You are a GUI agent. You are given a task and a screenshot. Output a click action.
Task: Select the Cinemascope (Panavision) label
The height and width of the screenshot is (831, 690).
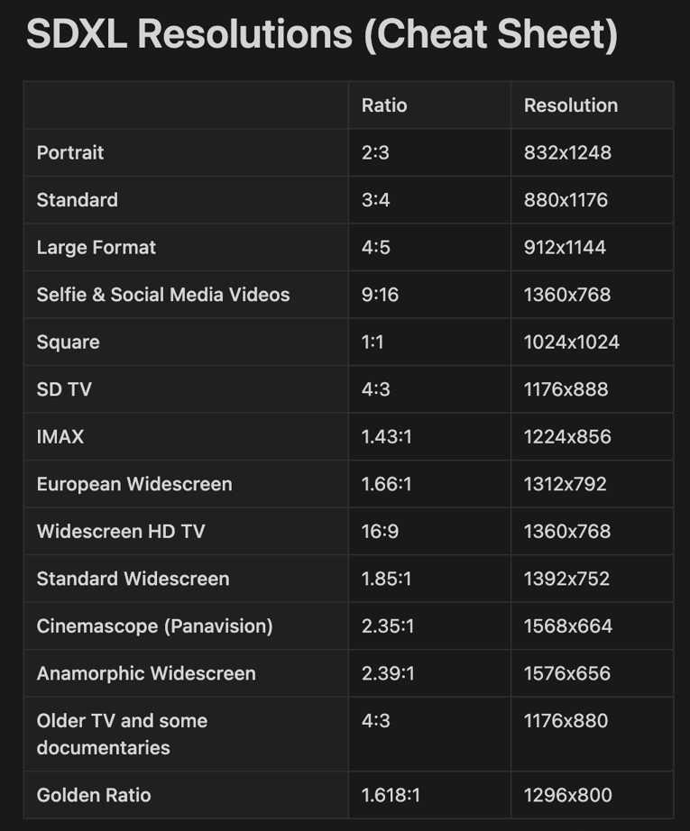[x=154, y=626]
